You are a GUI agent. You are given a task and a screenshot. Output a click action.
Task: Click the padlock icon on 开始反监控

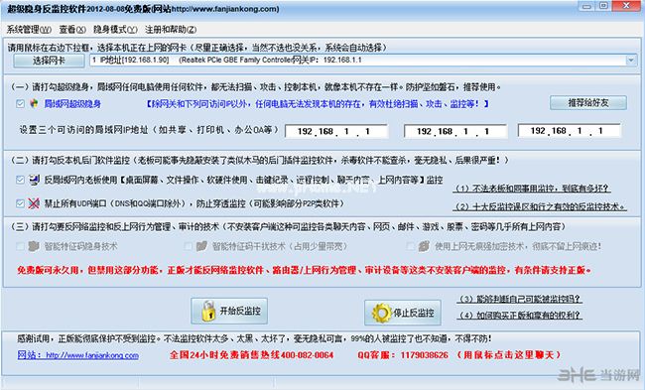[x=208, y=311]
